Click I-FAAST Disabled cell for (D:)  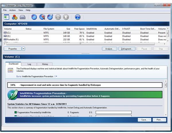click(x=126, y=36)
